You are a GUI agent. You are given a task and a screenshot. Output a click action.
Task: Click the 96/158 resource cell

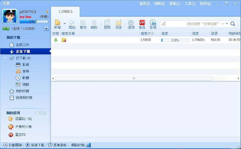coord(216,40)
